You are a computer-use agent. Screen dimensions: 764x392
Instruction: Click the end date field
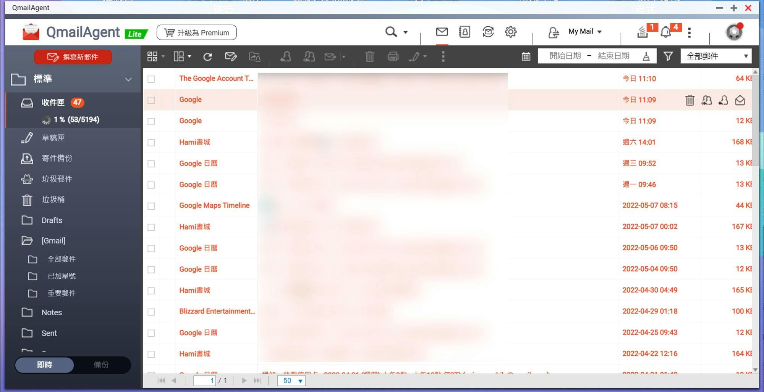click(x=613, y=56)
